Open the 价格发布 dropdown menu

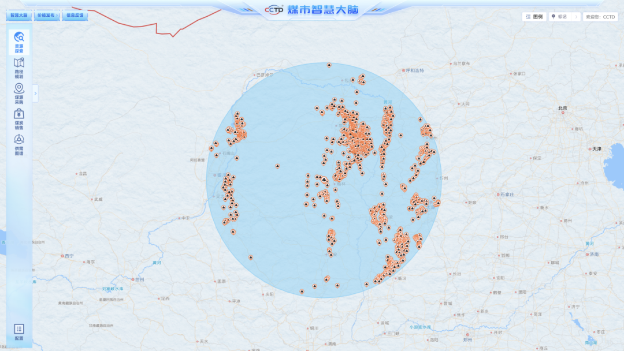pyautogui.click(x=47, y=16)
